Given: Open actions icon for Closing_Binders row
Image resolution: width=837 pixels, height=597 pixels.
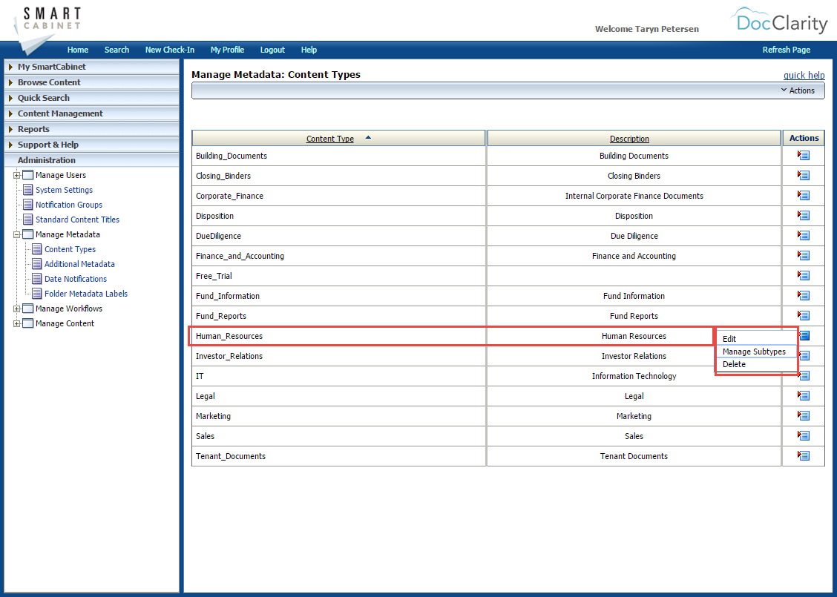Looking at the screenshot, I should point(804,175).
